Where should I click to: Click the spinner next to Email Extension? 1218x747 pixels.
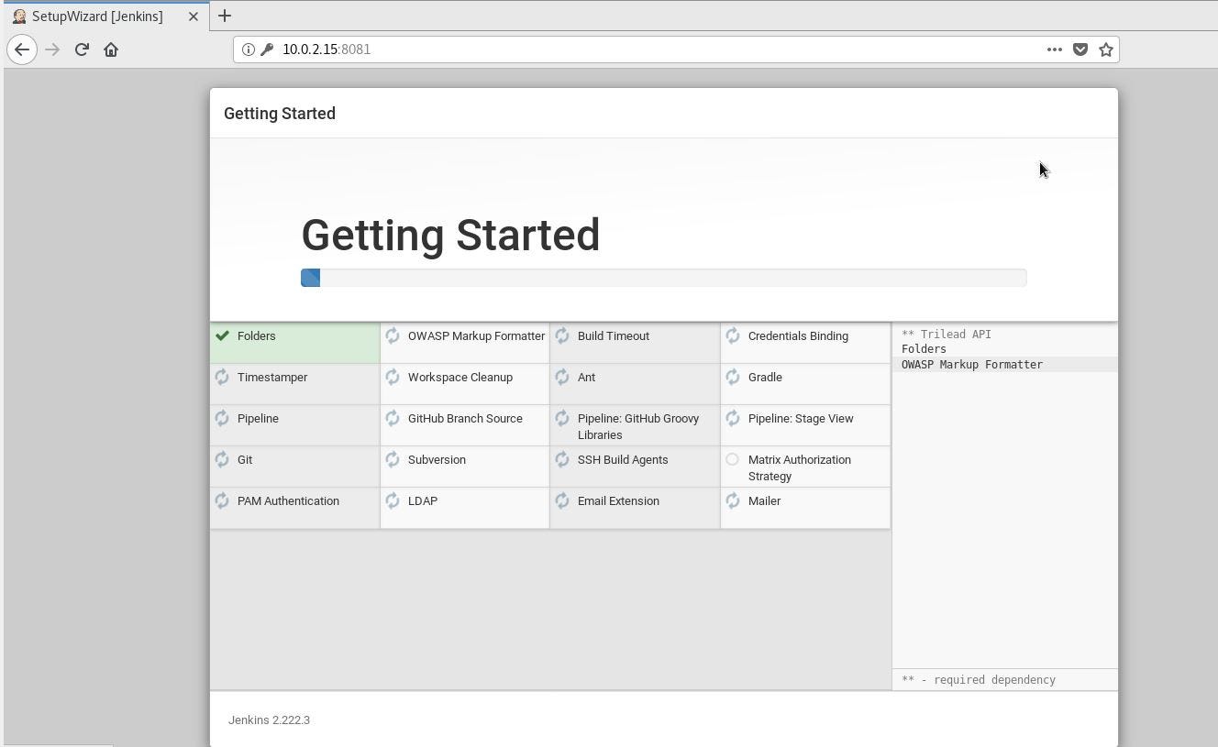pos(562,500)
